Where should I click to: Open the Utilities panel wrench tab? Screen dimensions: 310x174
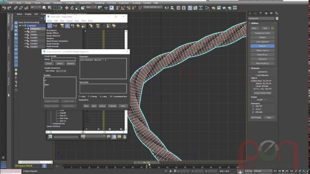pos(277,14)
